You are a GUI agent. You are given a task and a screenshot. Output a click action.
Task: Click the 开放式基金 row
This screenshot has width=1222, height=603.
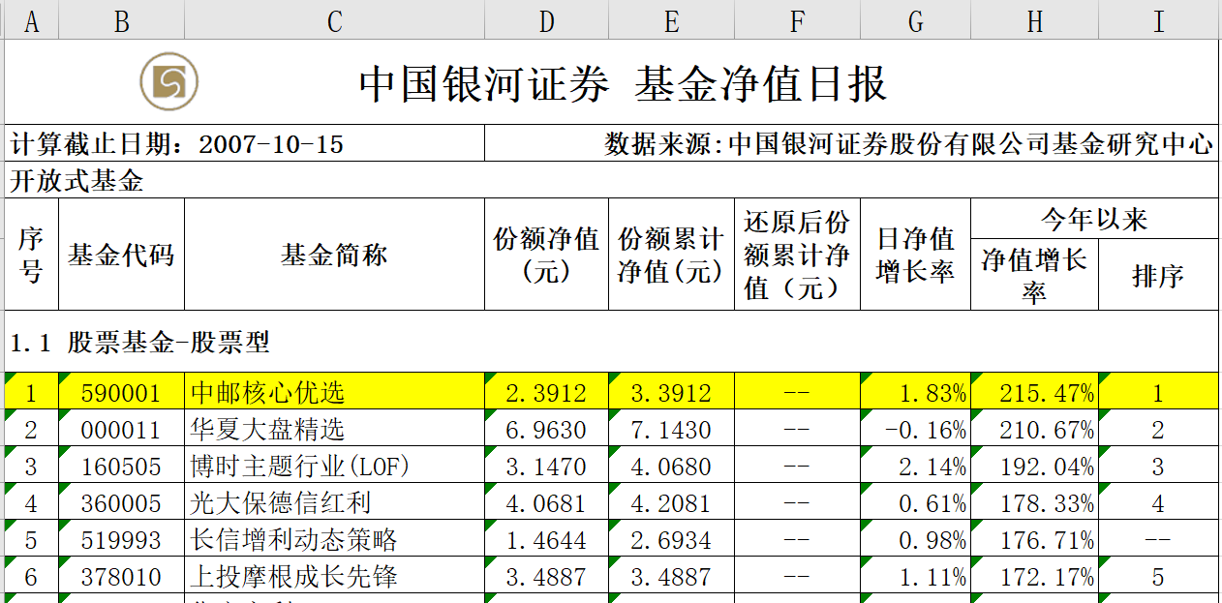[611, 180]
